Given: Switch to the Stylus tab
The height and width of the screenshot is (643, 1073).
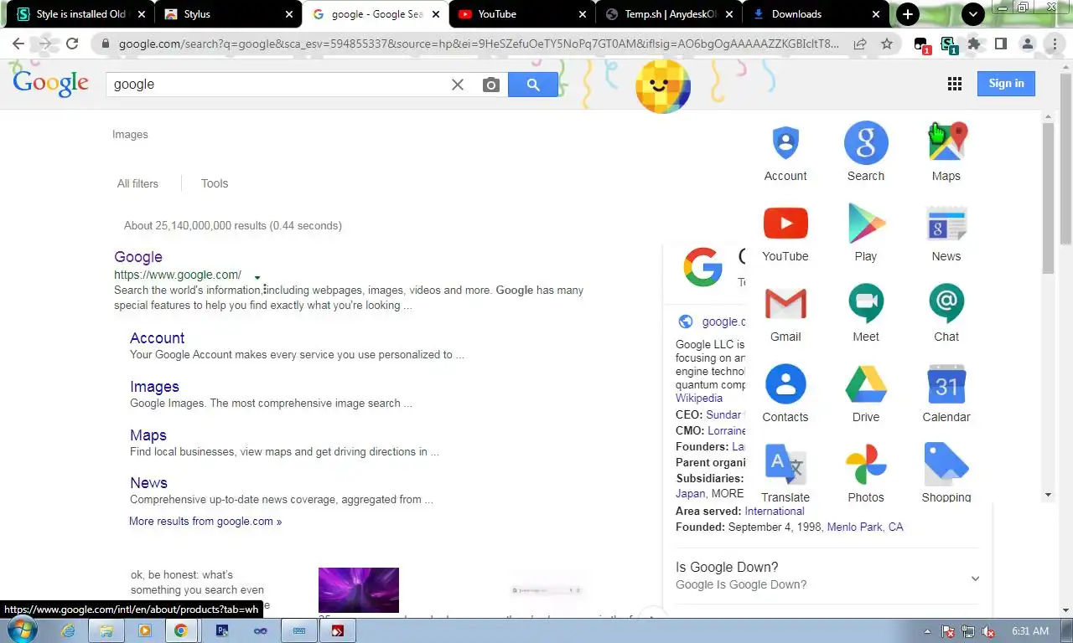Looking at the screenshot, I should 229,14.
